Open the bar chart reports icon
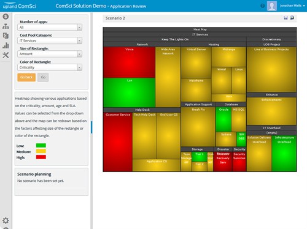 (x=6, y=45)
